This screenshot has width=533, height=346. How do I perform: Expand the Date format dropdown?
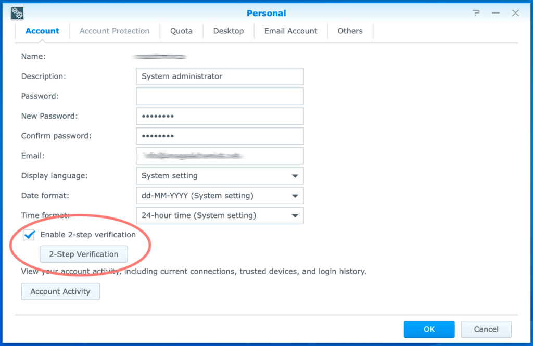(x=219, y=196)
